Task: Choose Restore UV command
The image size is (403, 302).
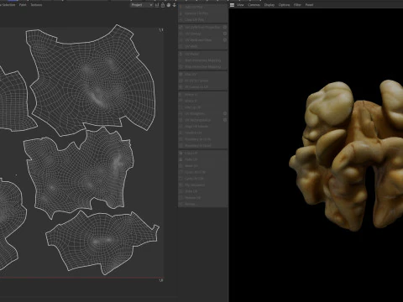Action: click(x=203, y=198)
